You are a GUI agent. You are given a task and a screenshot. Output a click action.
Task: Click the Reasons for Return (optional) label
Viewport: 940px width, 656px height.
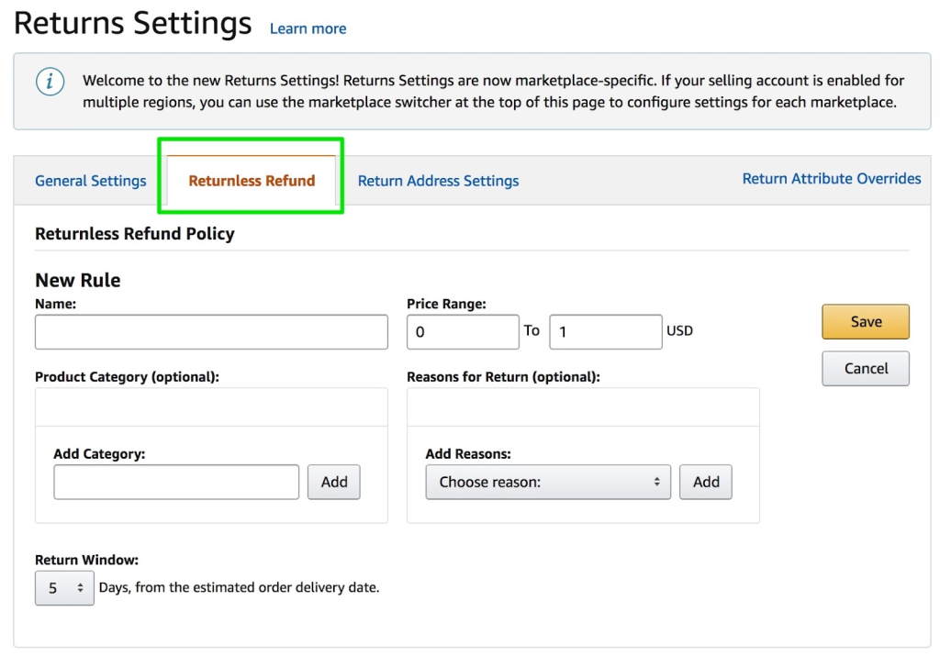click(x=504, y=377)
